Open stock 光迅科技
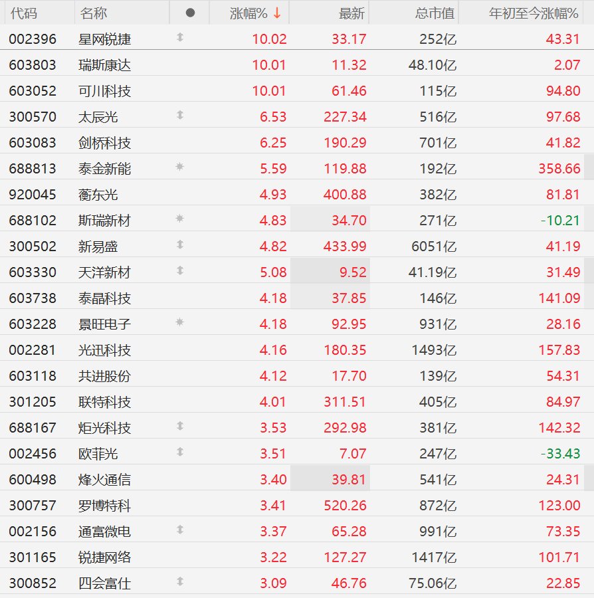 pos(104,350)
